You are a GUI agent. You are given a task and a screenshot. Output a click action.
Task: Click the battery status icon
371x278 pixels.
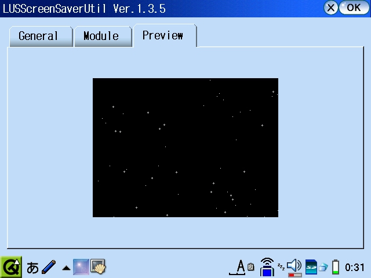335,267
